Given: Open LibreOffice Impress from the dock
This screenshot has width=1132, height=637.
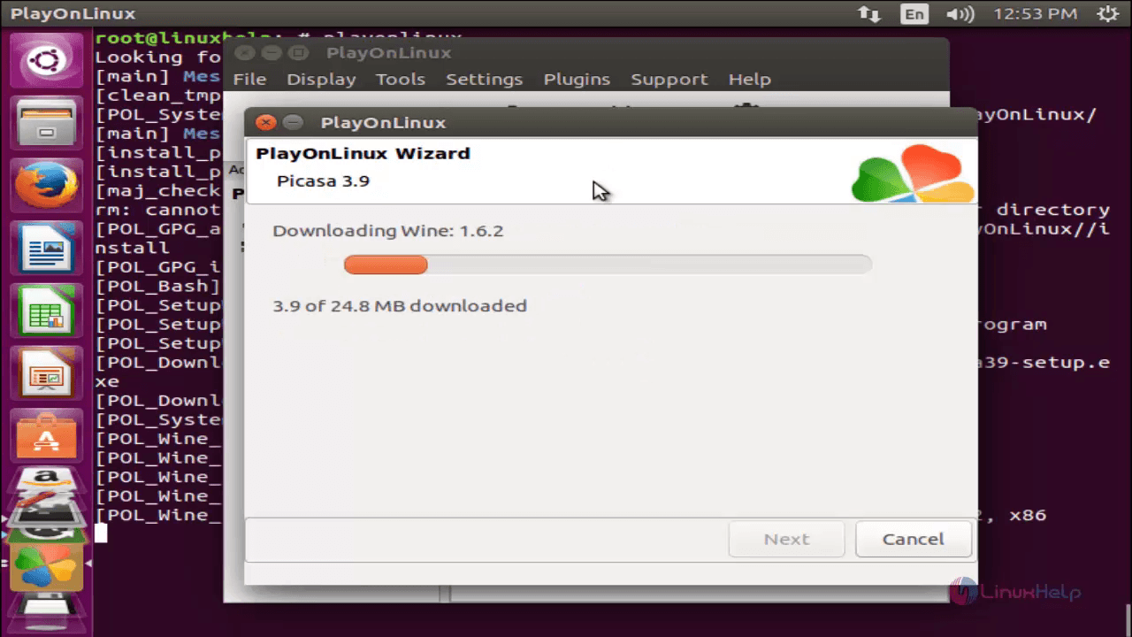Looking at the screenshot, I should (46, 374).
